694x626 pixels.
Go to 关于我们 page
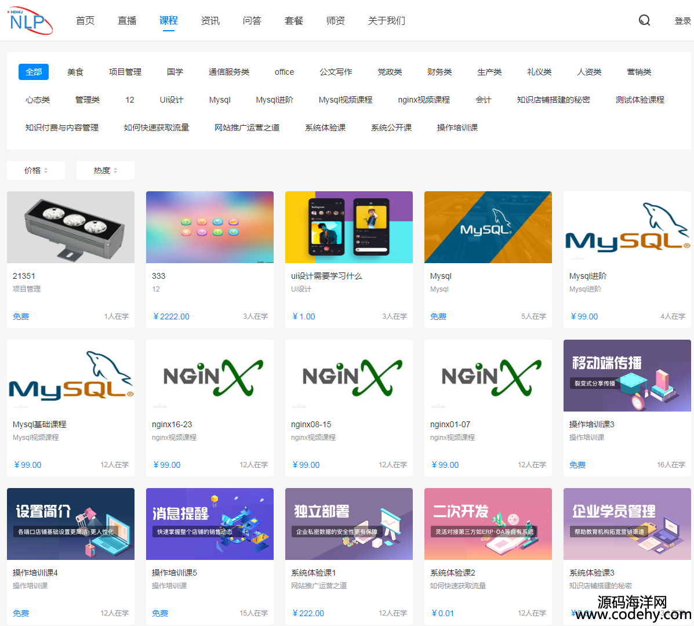pos(387,21)
